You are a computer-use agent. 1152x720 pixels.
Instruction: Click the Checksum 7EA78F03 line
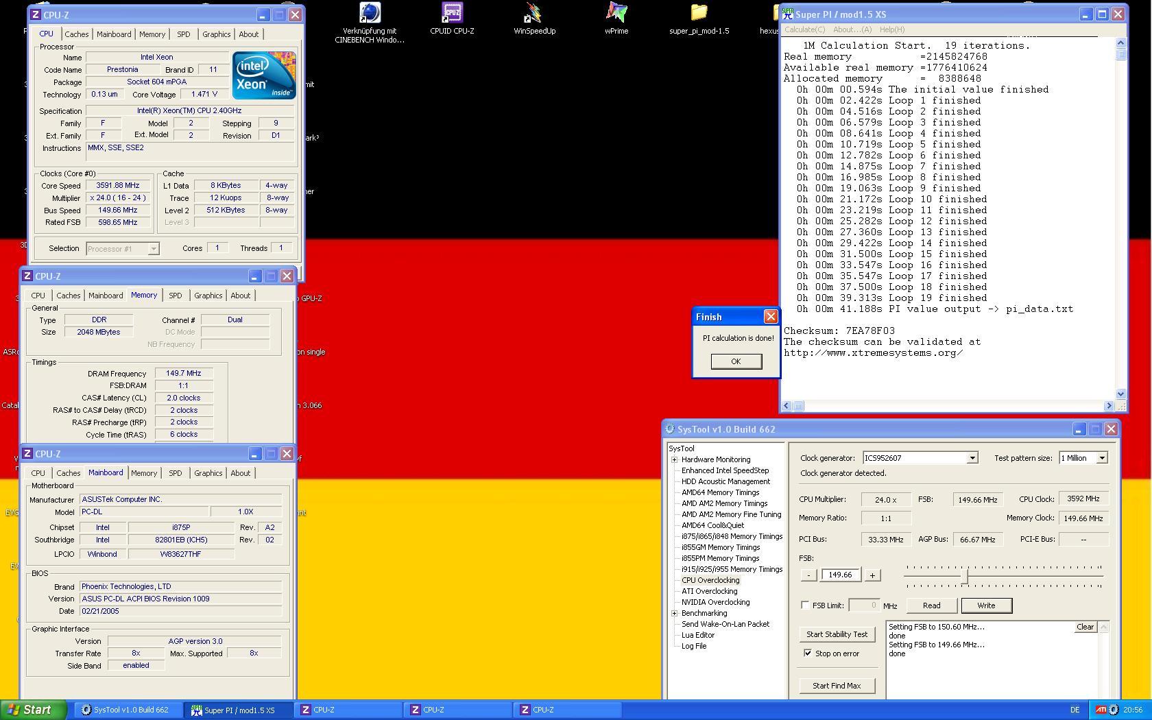click(839, 331)
